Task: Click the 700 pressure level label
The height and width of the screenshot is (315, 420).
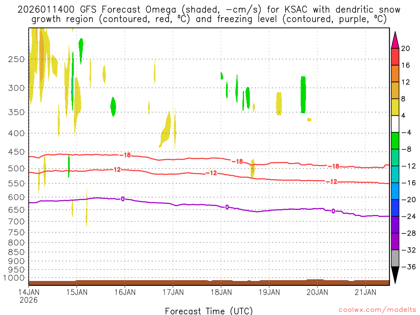Action: click(16, 221)
